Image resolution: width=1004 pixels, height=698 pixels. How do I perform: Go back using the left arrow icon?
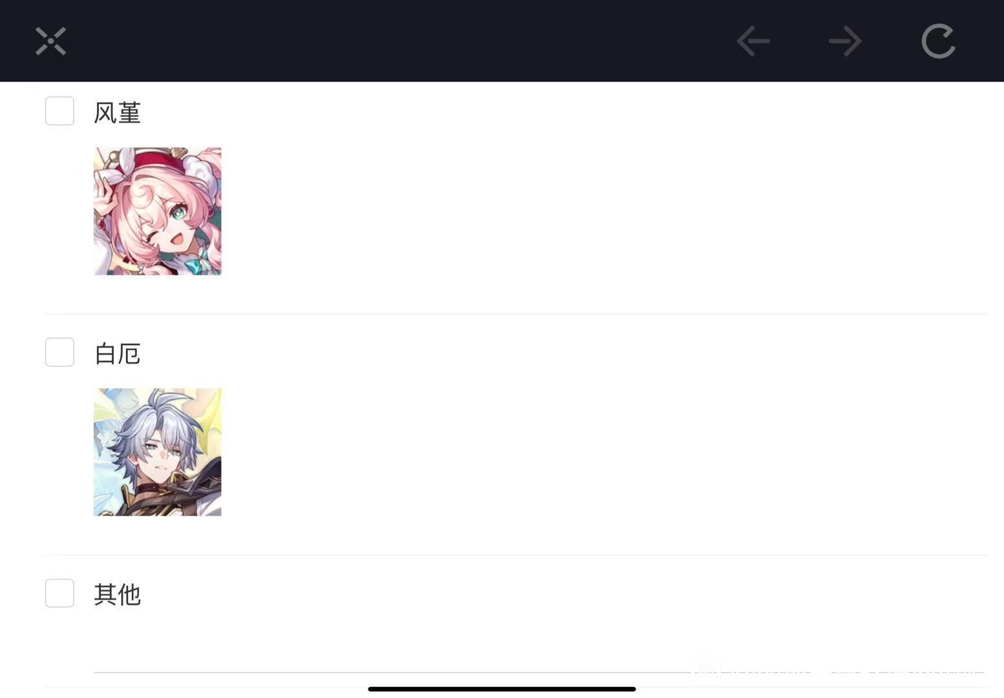click(753, 41)
